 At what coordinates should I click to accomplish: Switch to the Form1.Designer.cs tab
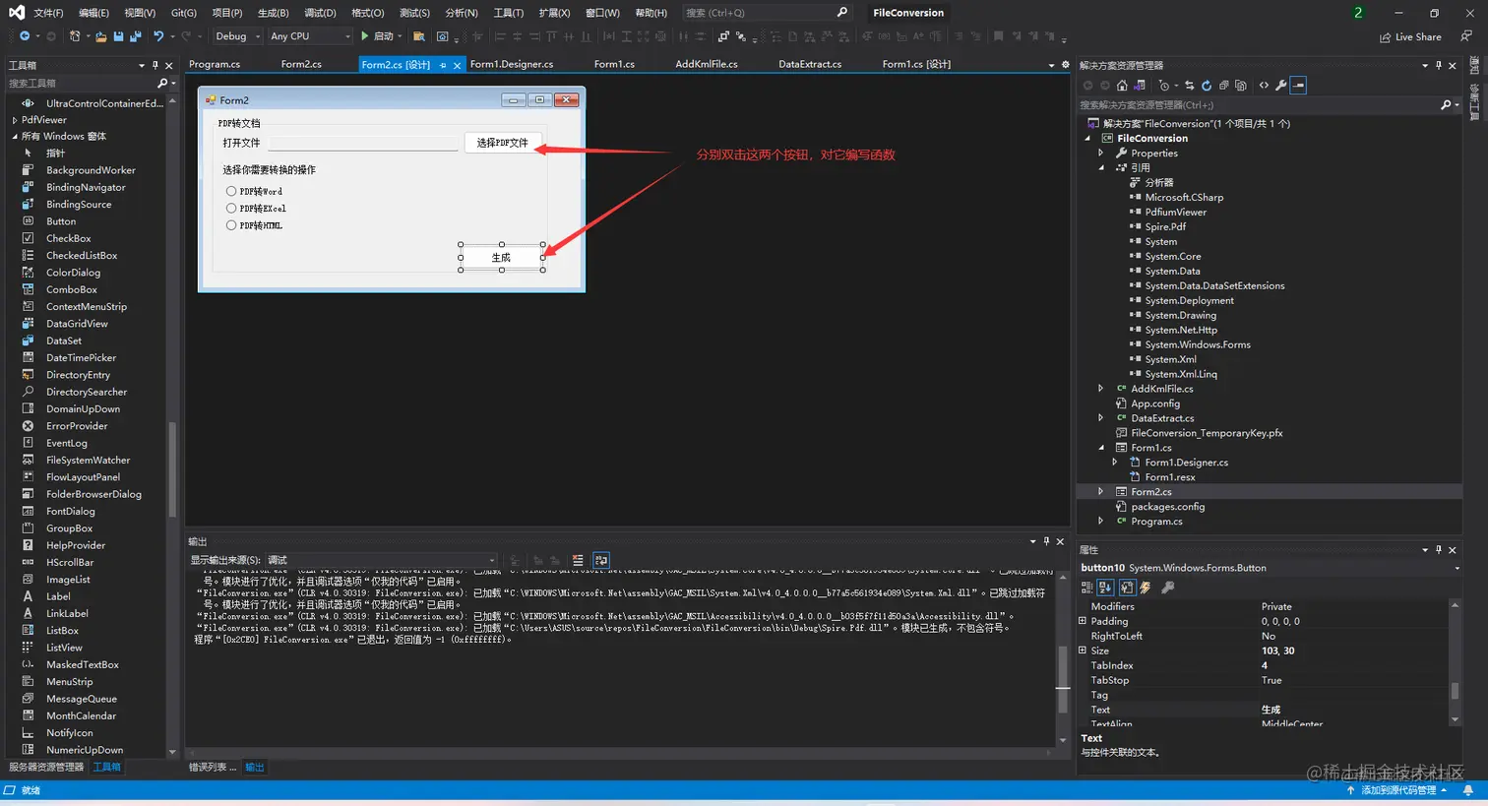(x=512, y=64)
